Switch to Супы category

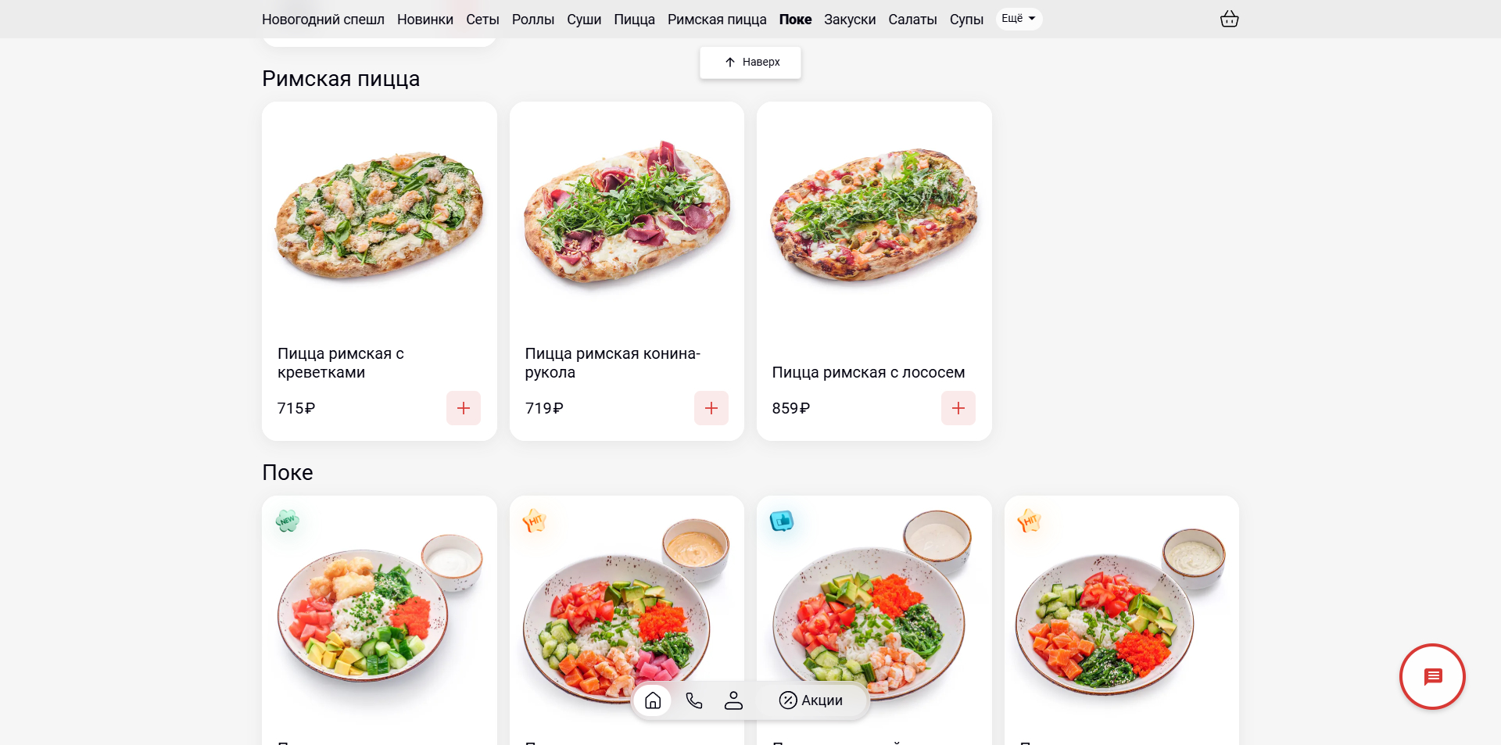coord(966,20)
